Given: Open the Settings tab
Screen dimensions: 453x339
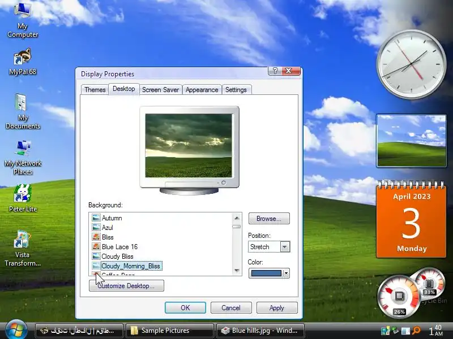Looking at the screenshot, I should tap(236, 90).
